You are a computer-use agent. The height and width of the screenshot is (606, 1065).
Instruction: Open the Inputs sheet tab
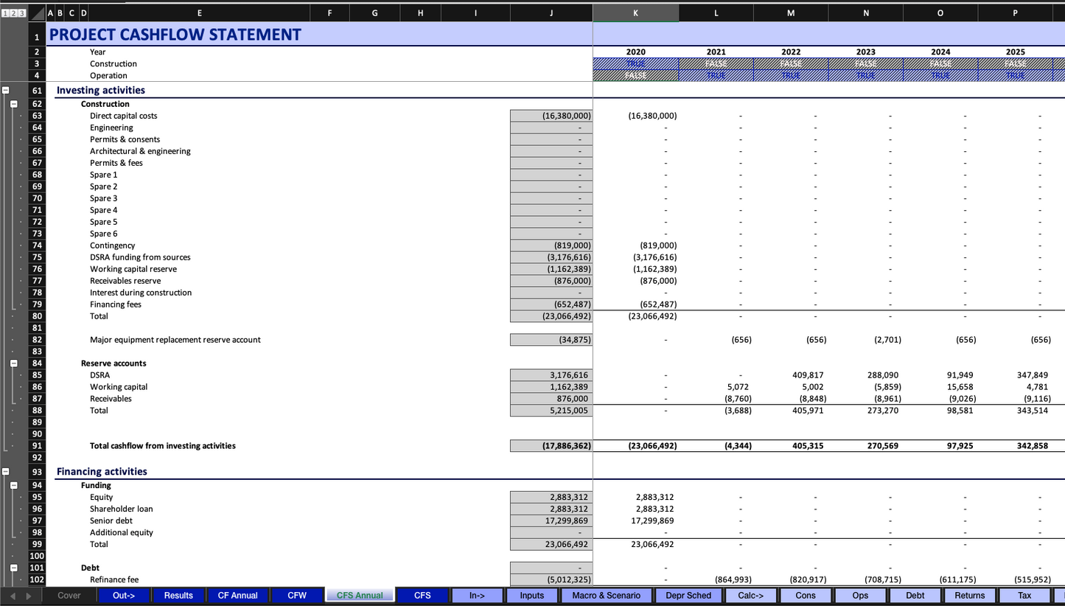coord(531,596)
